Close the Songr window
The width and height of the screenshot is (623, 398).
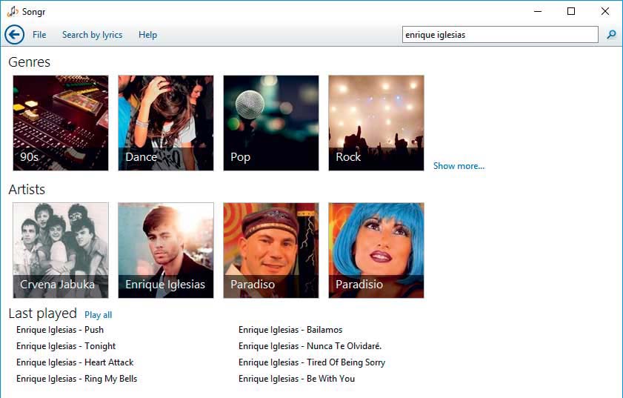604,12
